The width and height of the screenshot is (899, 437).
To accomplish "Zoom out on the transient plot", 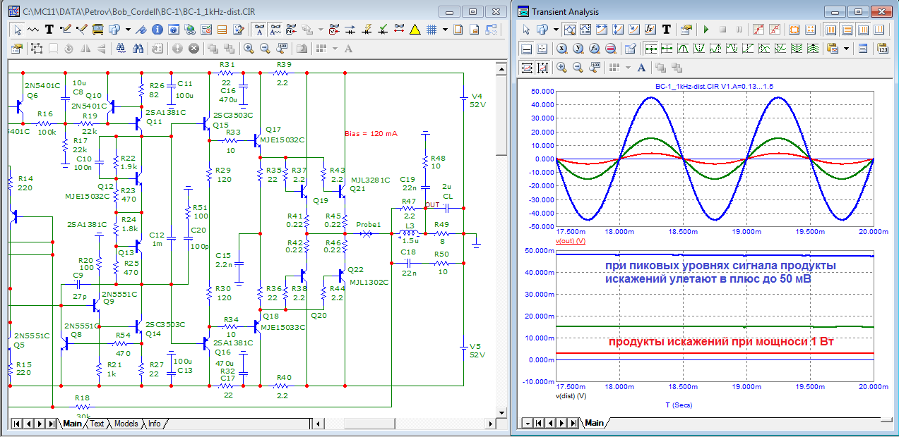I will [578, 68].
